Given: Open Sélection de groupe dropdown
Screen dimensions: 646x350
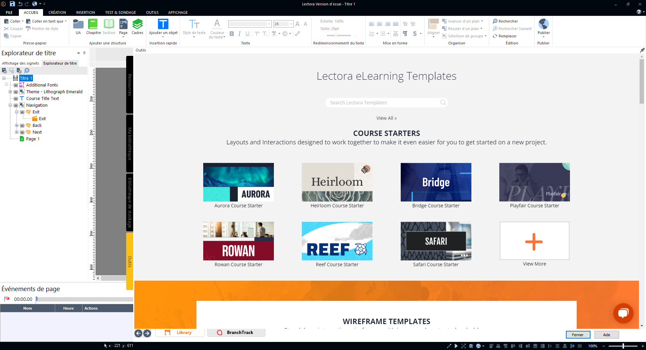Looking at the screenshot, I should 486,36.
